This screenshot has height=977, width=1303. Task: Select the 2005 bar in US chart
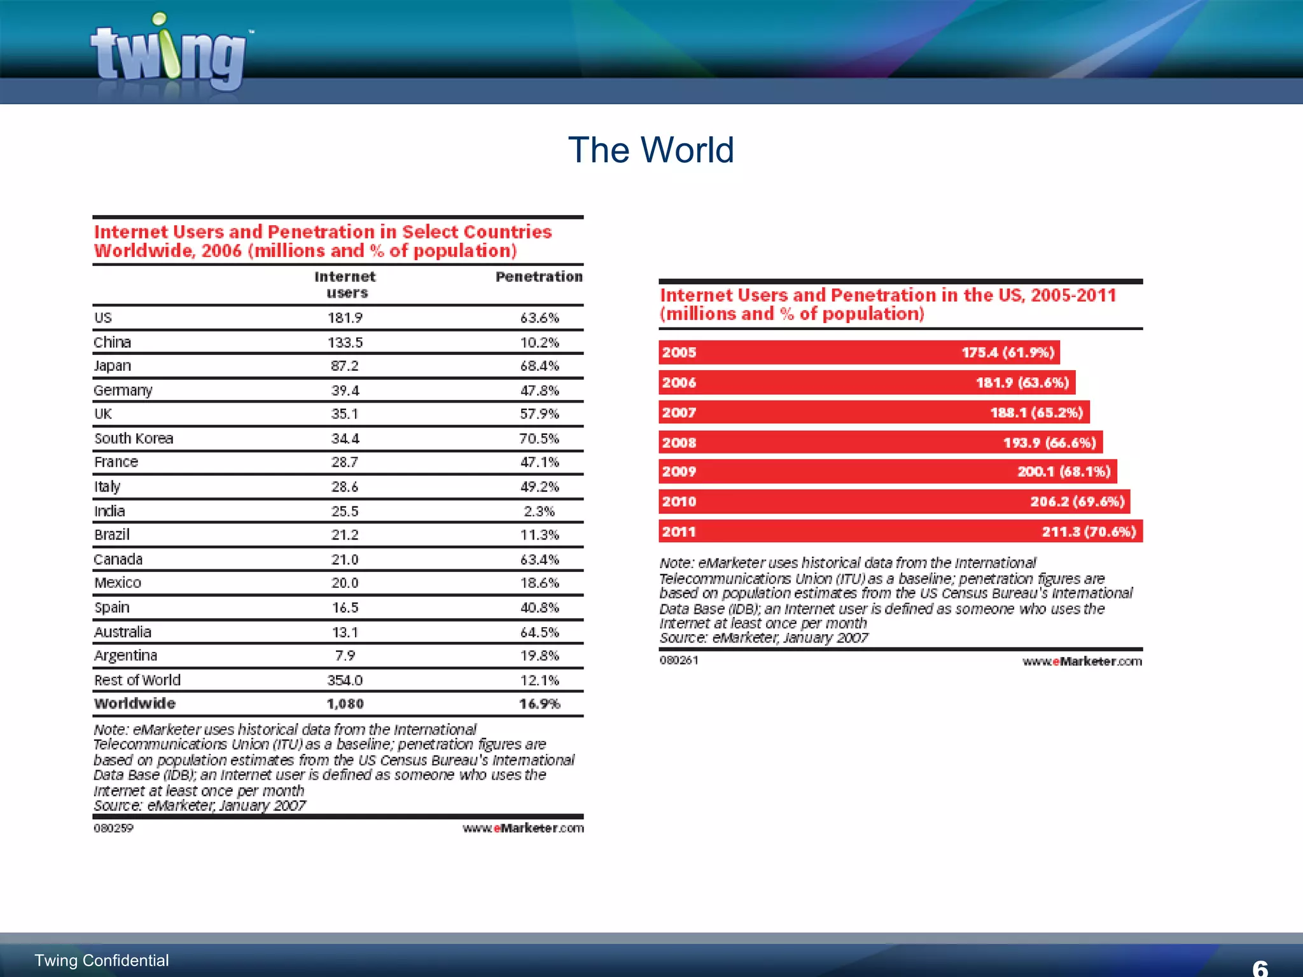click(859, 352)
